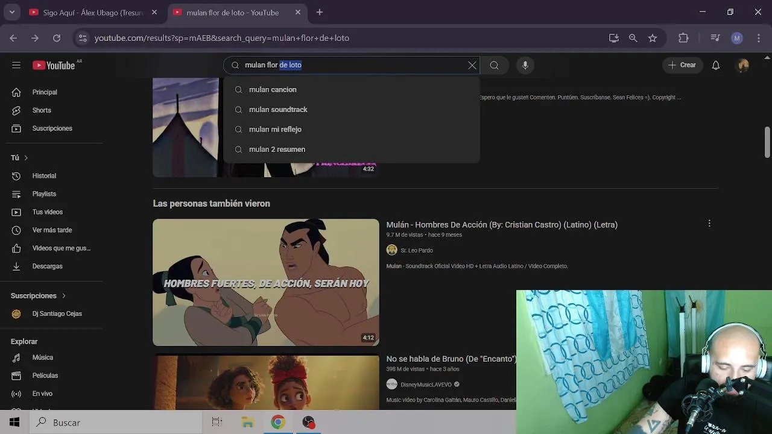Click the browser address bar URL
The width and height of the screenshot is (772, 434).
222,38
